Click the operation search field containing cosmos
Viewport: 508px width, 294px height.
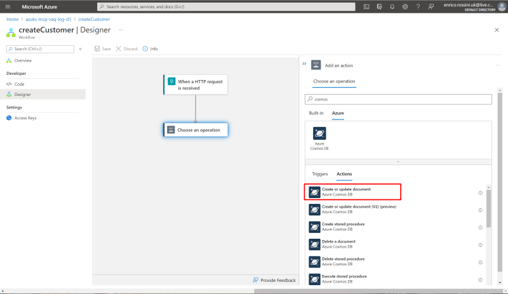click(x=398, y=99)
